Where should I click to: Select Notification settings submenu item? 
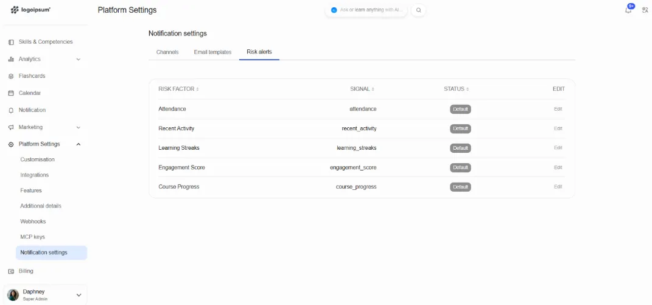(51, 253)
